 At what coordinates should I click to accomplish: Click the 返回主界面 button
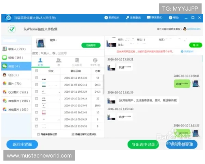[x=22, y=145]
